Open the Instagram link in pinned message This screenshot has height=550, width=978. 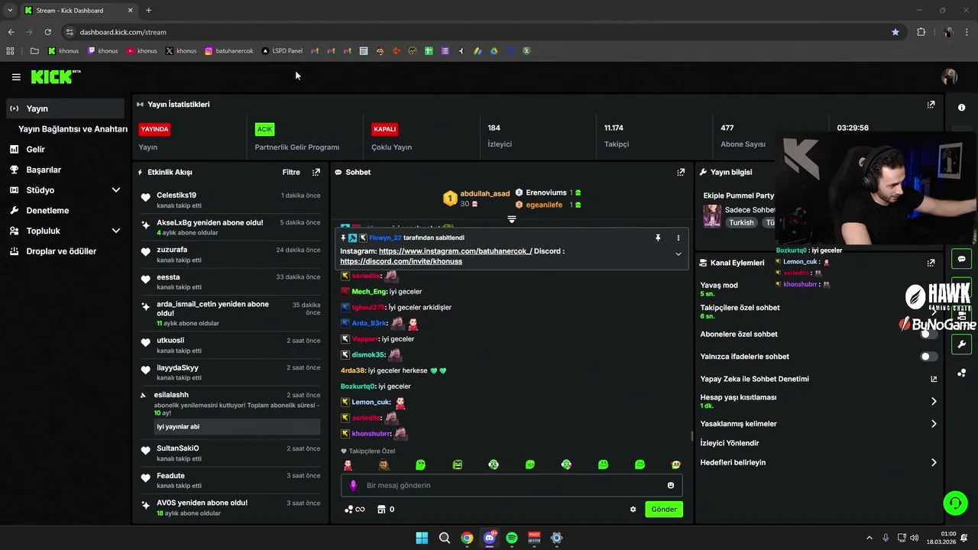pos(455,251)
